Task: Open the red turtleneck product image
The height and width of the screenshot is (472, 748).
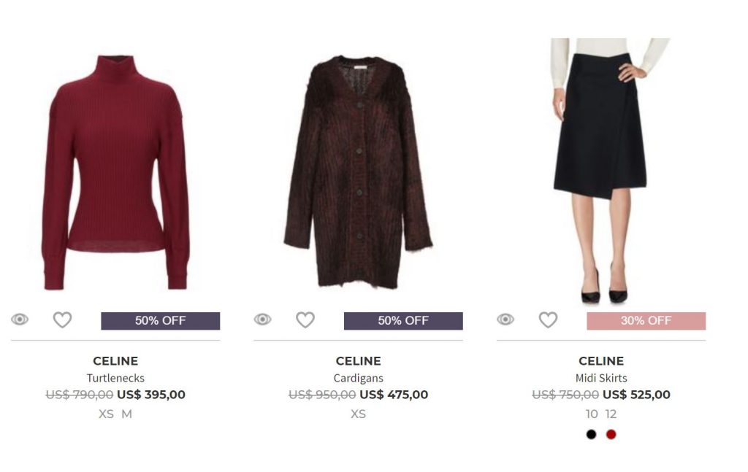Action: point(115,172)
